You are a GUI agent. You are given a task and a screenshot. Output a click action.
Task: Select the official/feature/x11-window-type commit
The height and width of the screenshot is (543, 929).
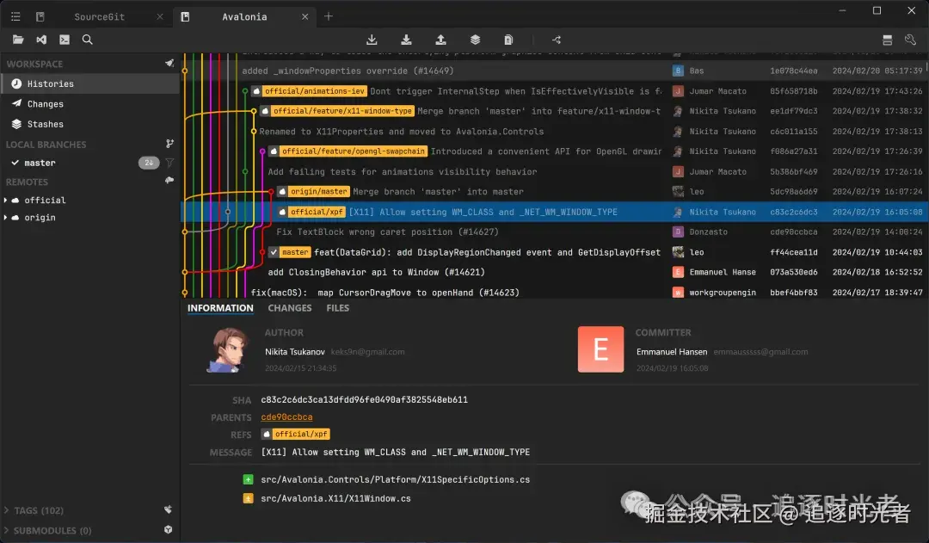click(554, 112)
